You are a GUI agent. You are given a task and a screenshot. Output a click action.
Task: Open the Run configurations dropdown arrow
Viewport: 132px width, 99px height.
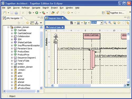pos(40,13)
